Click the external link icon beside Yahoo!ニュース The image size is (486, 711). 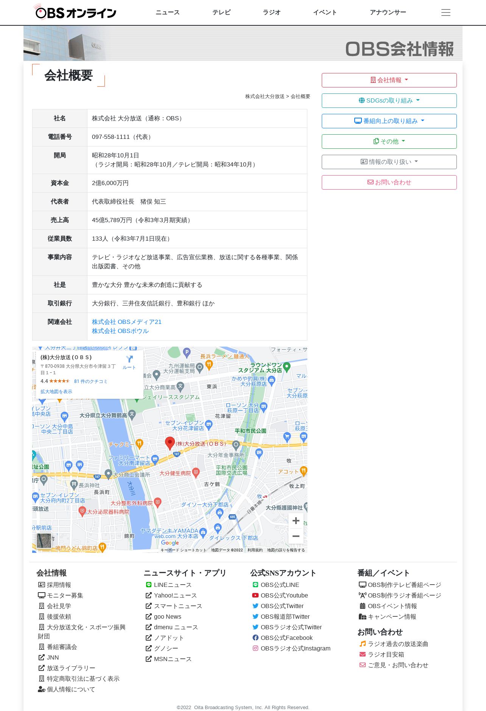(x=149, y=595)
